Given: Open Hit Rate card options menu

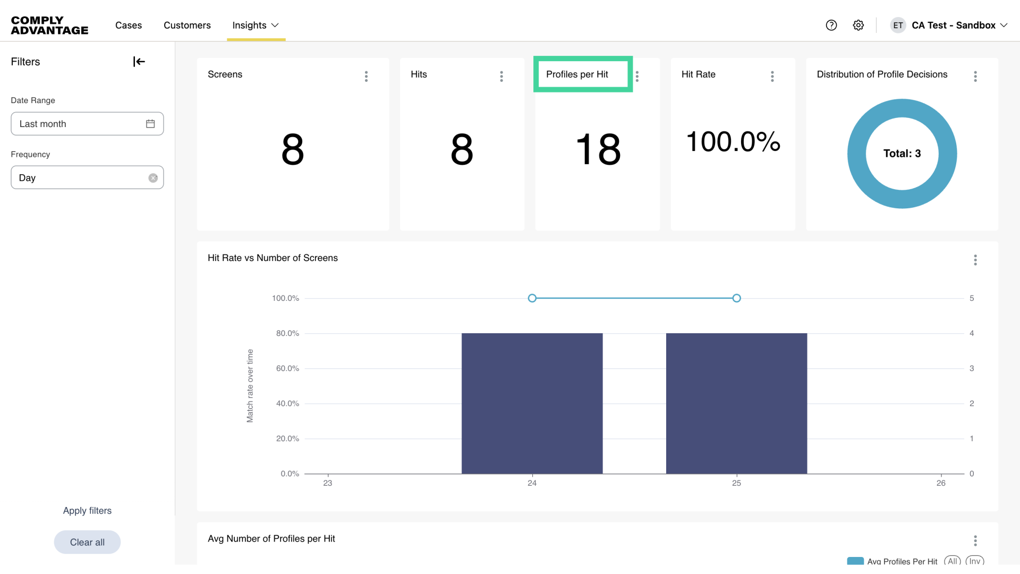Looking at the screenshot, I should tap(772, 76).
